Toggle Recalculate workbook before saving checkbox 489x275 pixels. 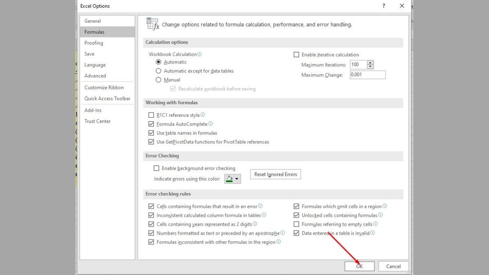[173, 89]
